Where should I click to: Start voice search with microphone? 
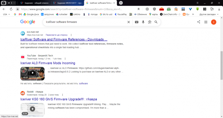tap(143, 22)
